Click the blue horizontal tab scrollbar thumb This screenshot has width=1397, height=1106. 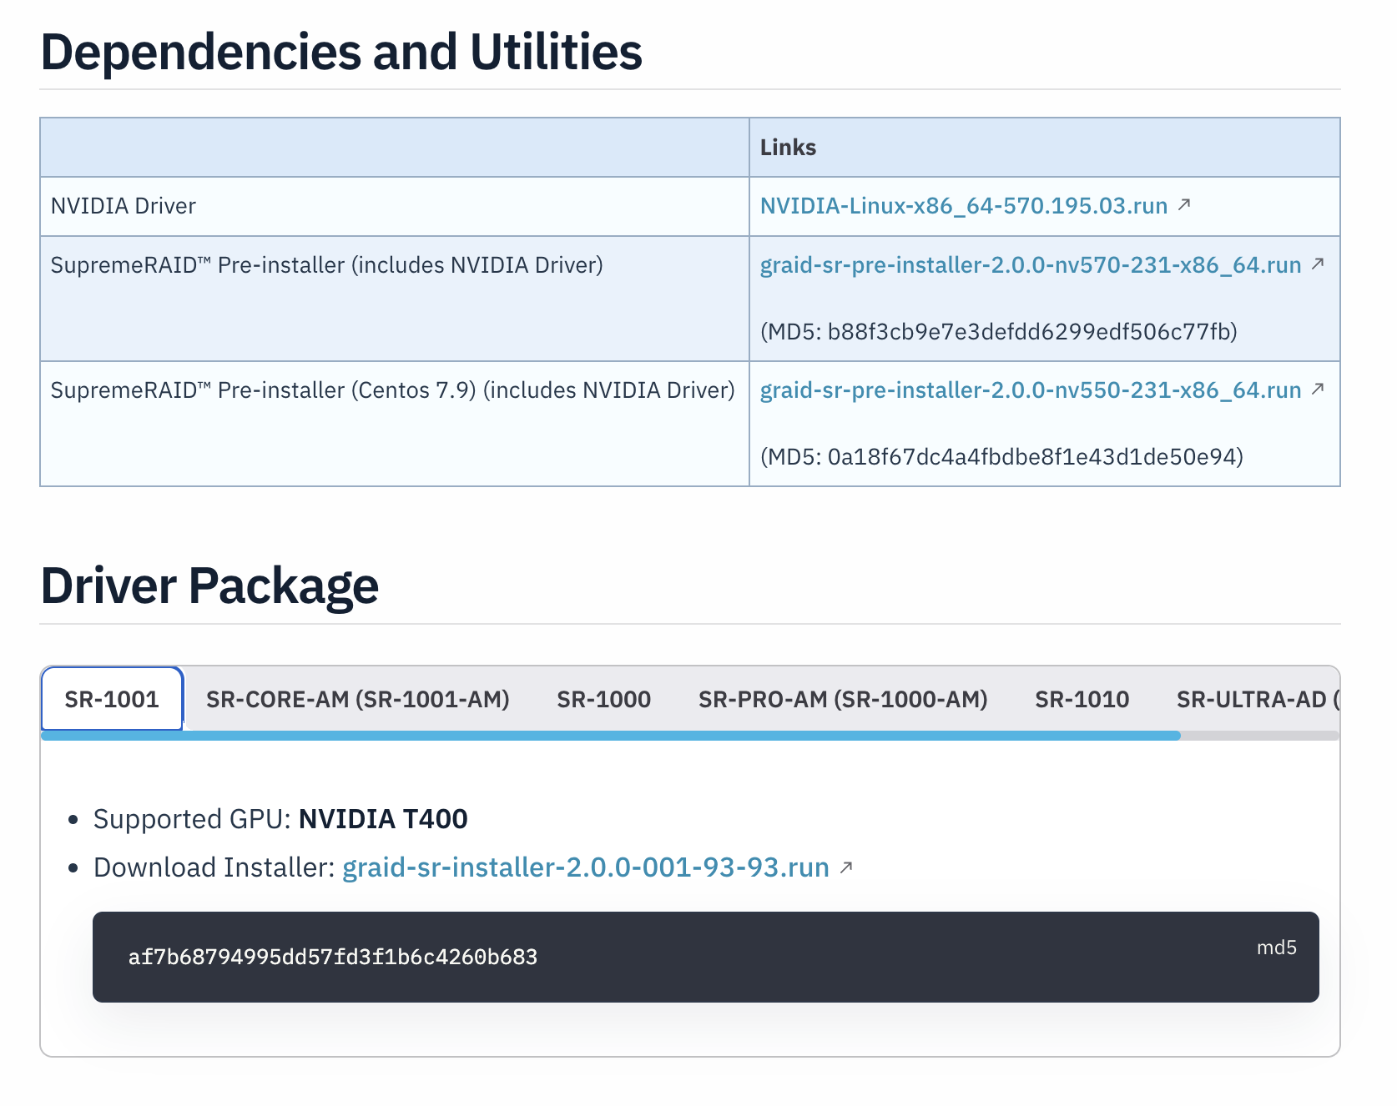click(611, 736)
